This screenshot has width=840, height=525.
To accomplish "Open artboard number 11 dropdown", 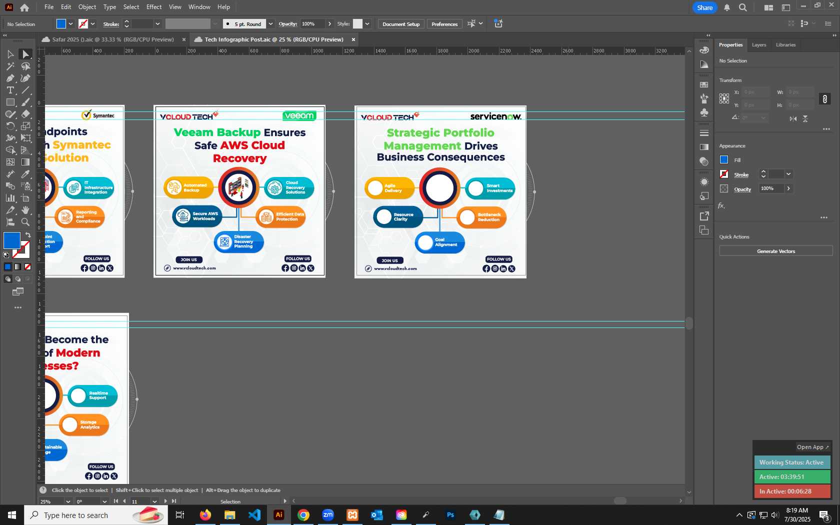I will point(154,501).
